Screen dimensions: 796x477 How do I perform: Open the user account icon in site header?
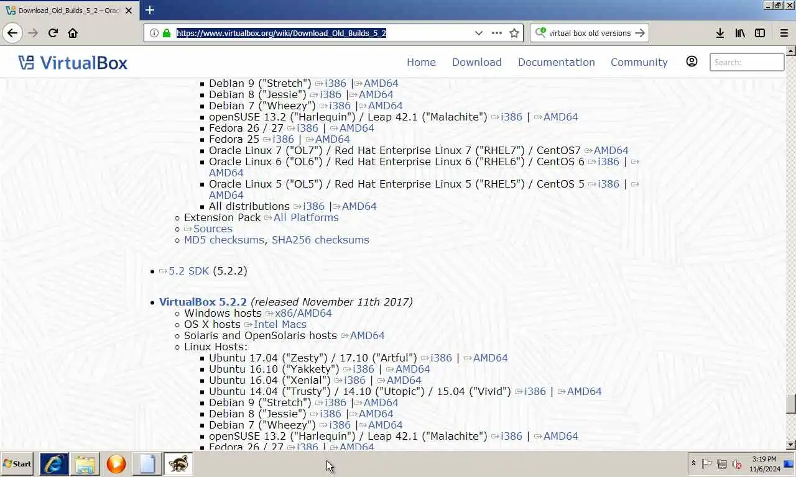coord(692,61)
